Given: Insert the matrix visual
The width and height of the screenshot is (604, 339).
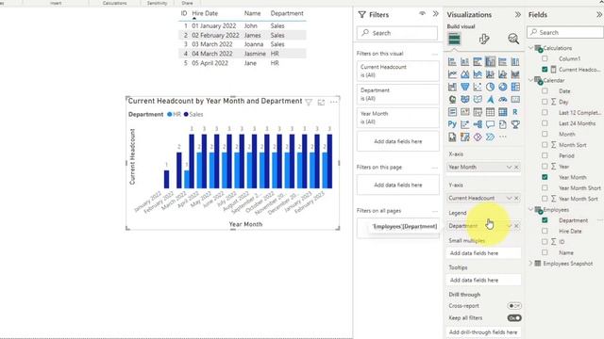Looking at the screenshot, I should pyautogui.click(x=503, y=112).
